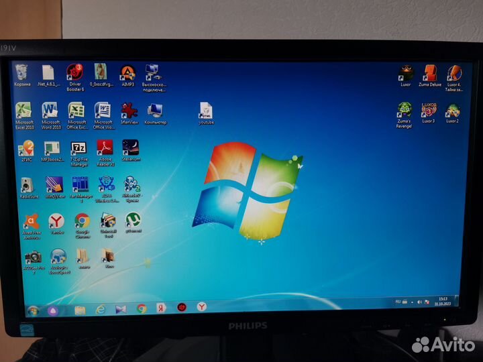The width and height of the screenshot is (483, 362).
Task: Launch the RadioSure shortcut
Action: (29, 188)
